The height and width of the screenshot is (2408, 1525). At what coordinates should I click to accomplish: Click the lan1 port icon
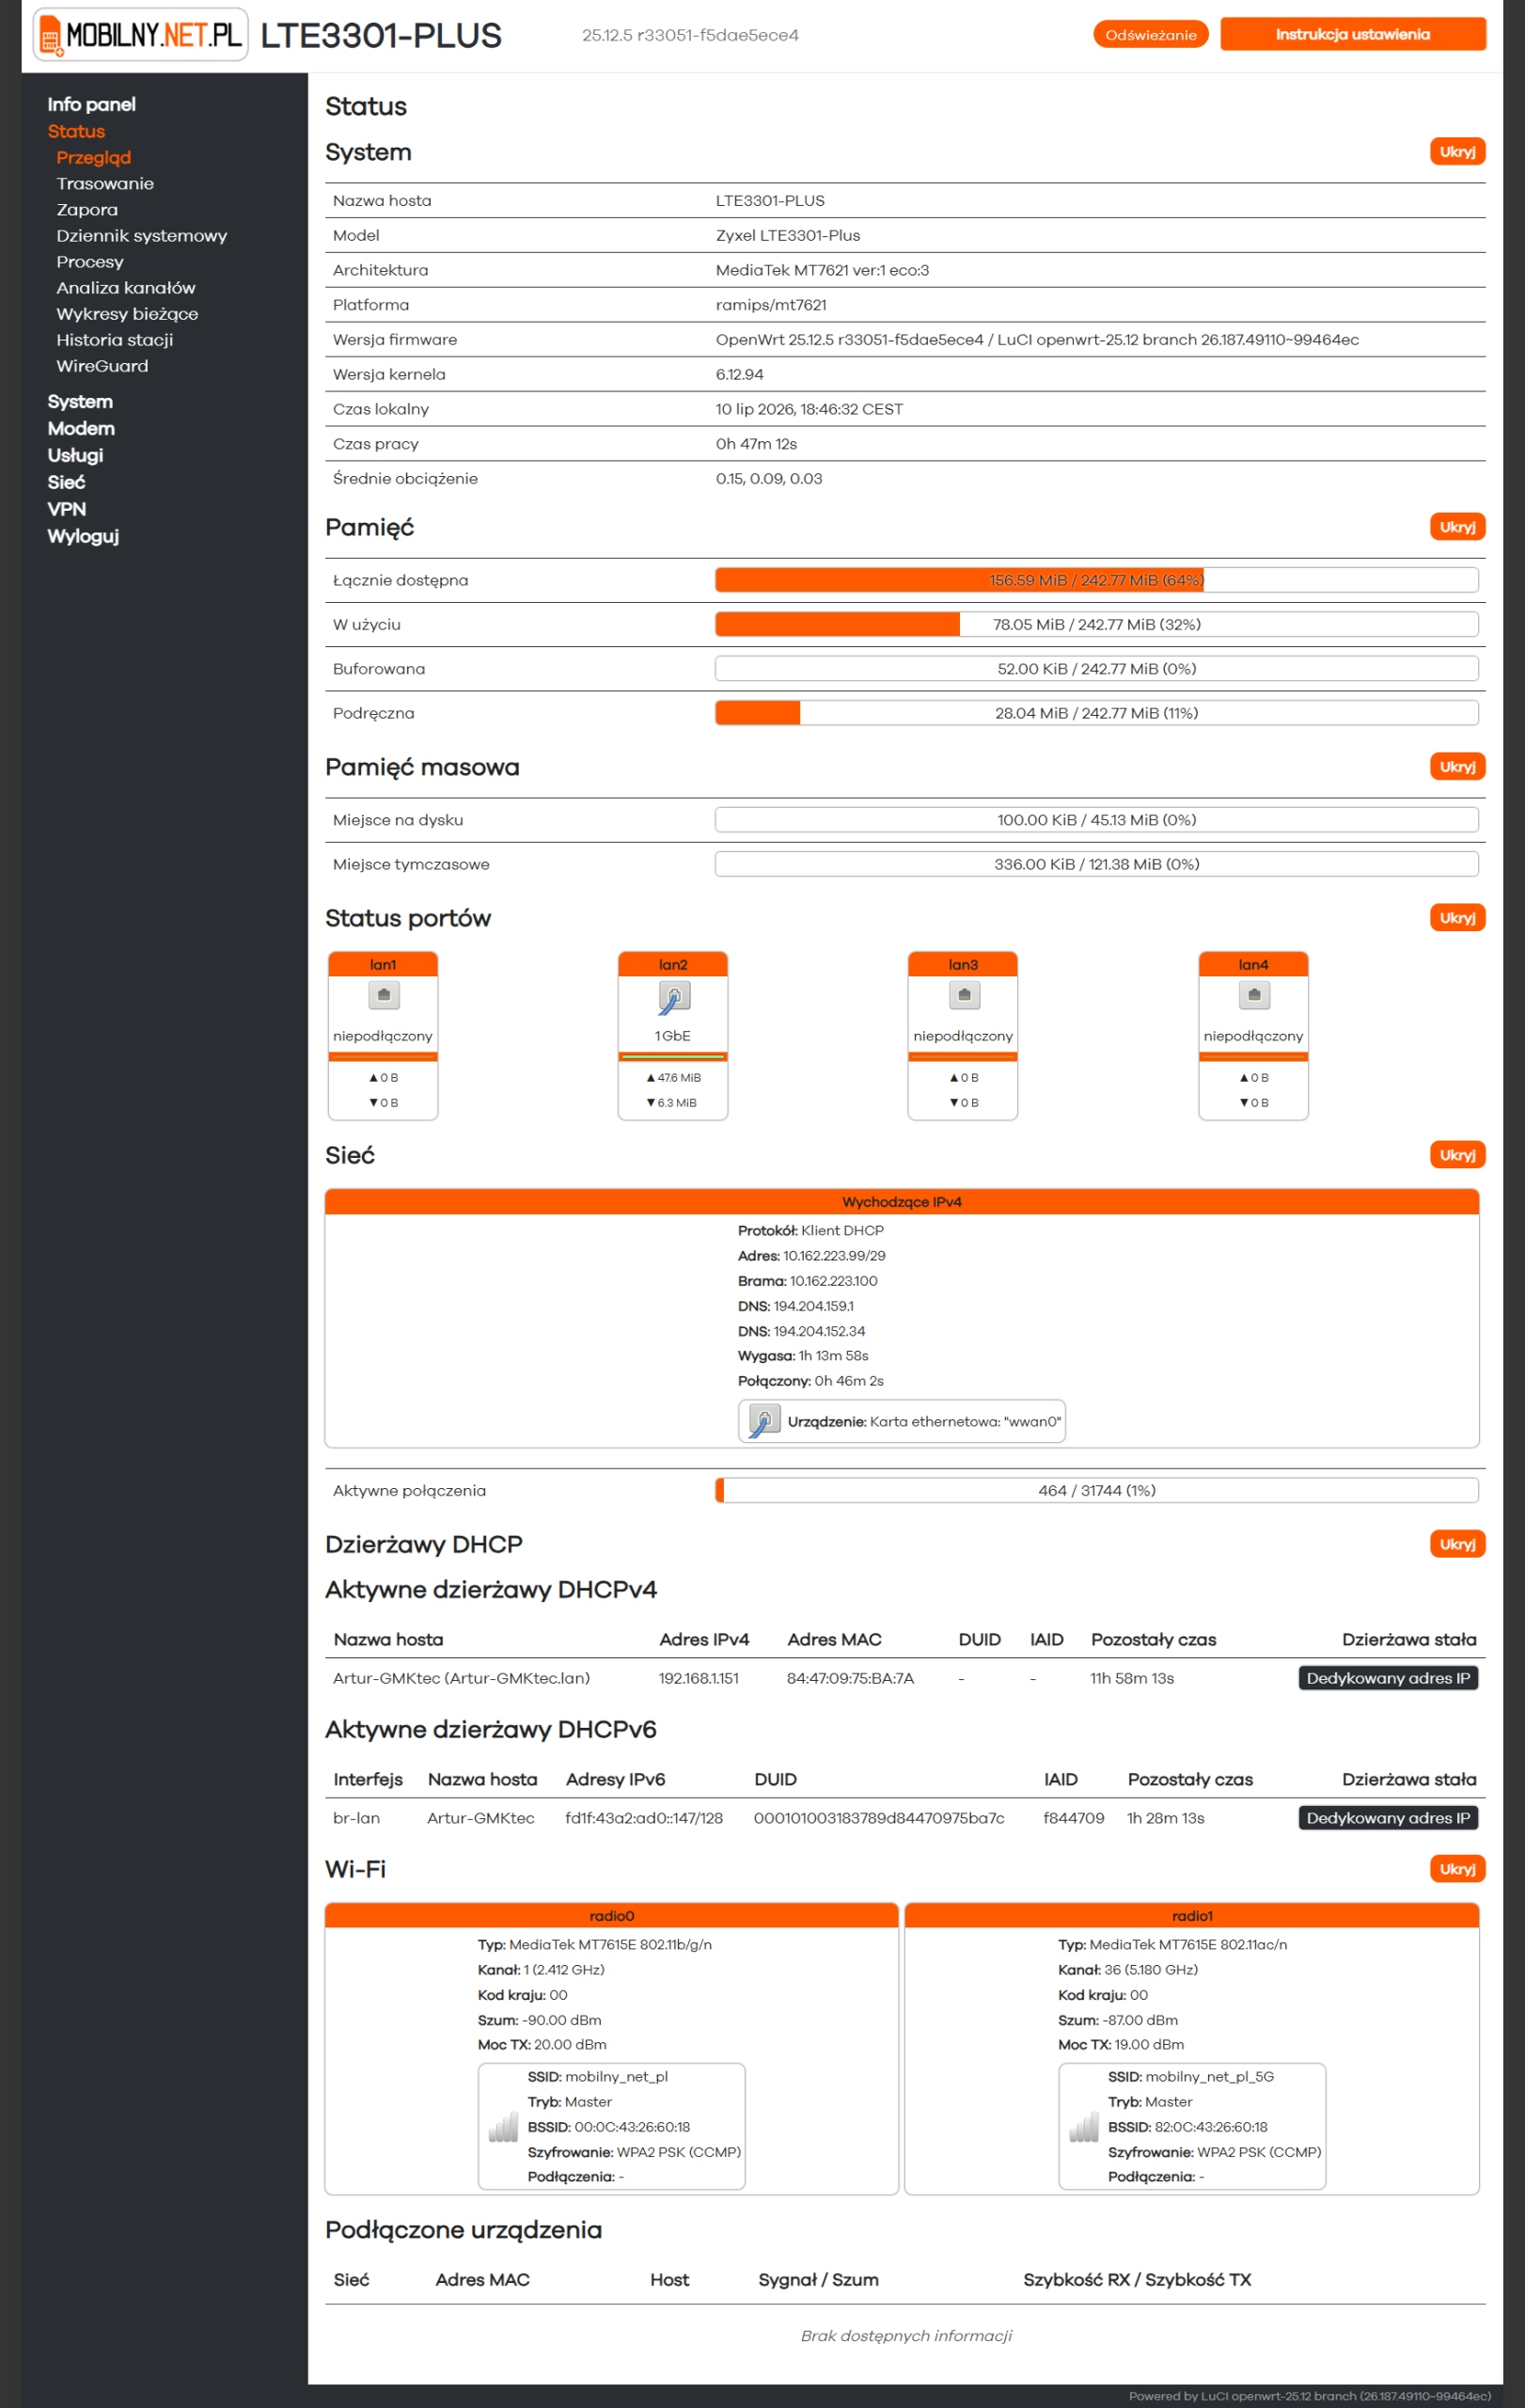[384, 995]
